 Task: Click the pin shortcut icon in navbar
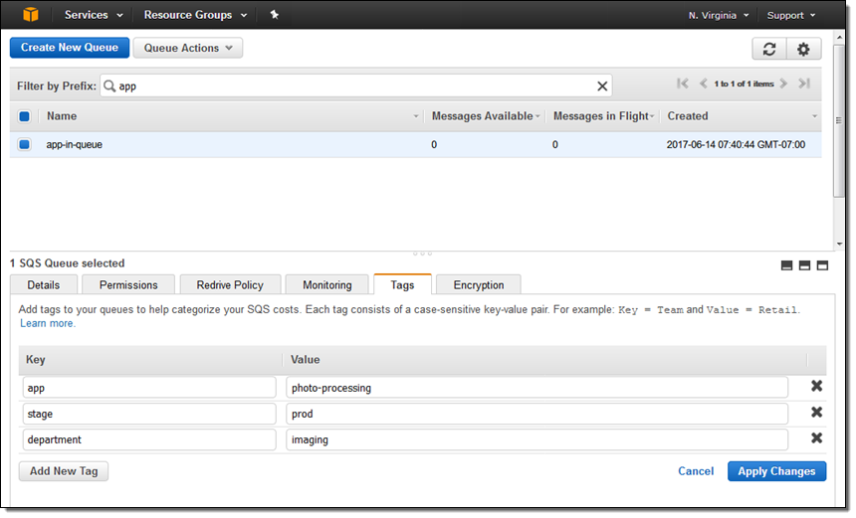pyautogui.click(x=275, y=15)
